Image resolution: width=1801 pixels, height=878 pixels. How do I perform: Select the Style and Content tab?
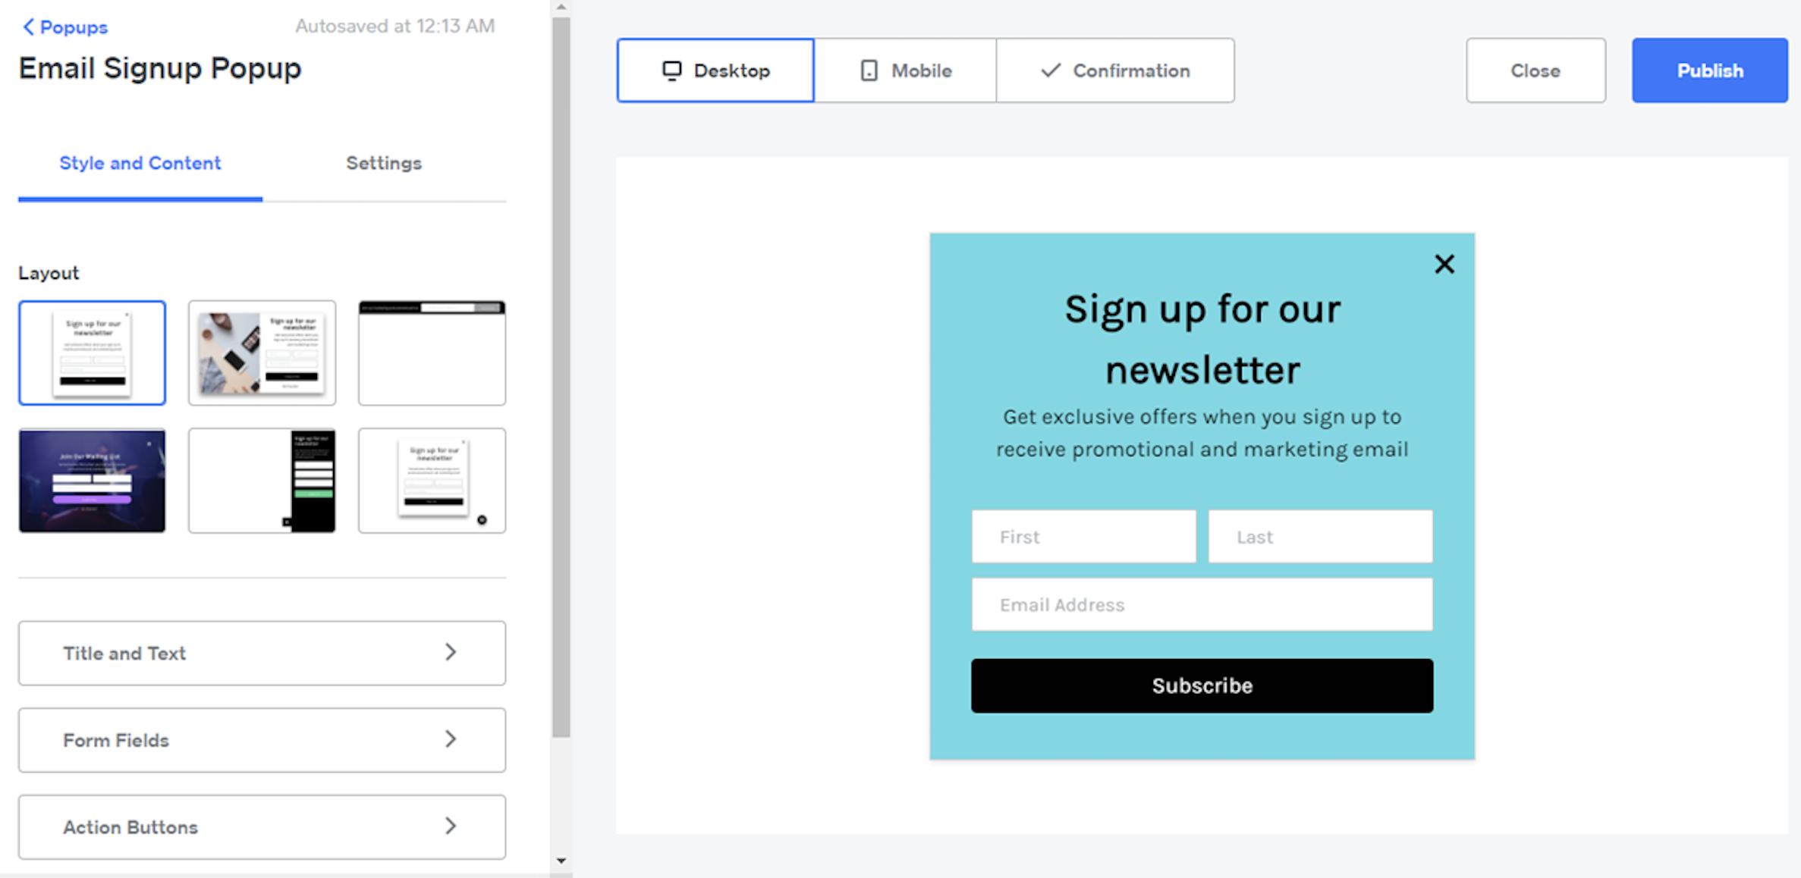[x=140, y=163]
